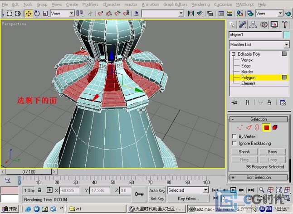Collapse the Selection rollout header
This screenshot has height=214, width=293.
[x=259, y=119]
